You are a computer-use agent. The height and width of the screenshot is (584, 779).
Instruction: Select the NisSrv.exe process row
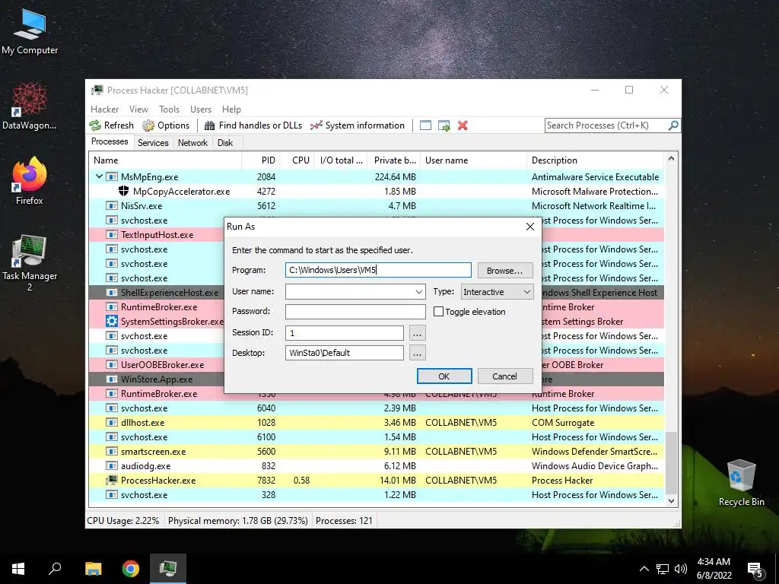point(377,205)
